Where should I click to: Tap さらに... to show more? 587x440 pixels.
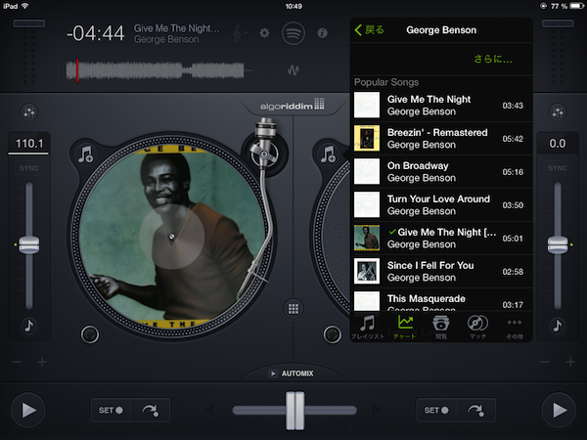pyautogui.click(x=493, y=59)
